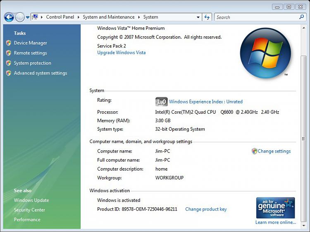The height and width of the screenshot is (232, 310).
Task: Click the 1.0 rating score badge
Action: click(162, 102)
